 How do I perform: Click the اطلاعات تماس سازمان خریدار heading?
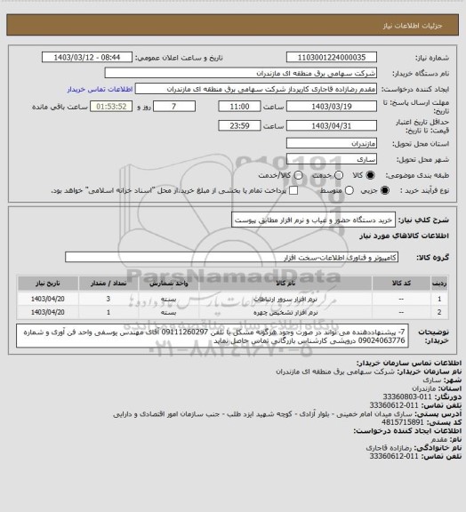click(x=408, y=363)
